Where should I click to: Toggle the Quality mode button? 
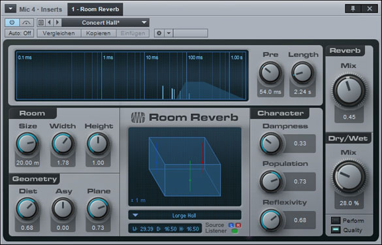tap(336, 230)
